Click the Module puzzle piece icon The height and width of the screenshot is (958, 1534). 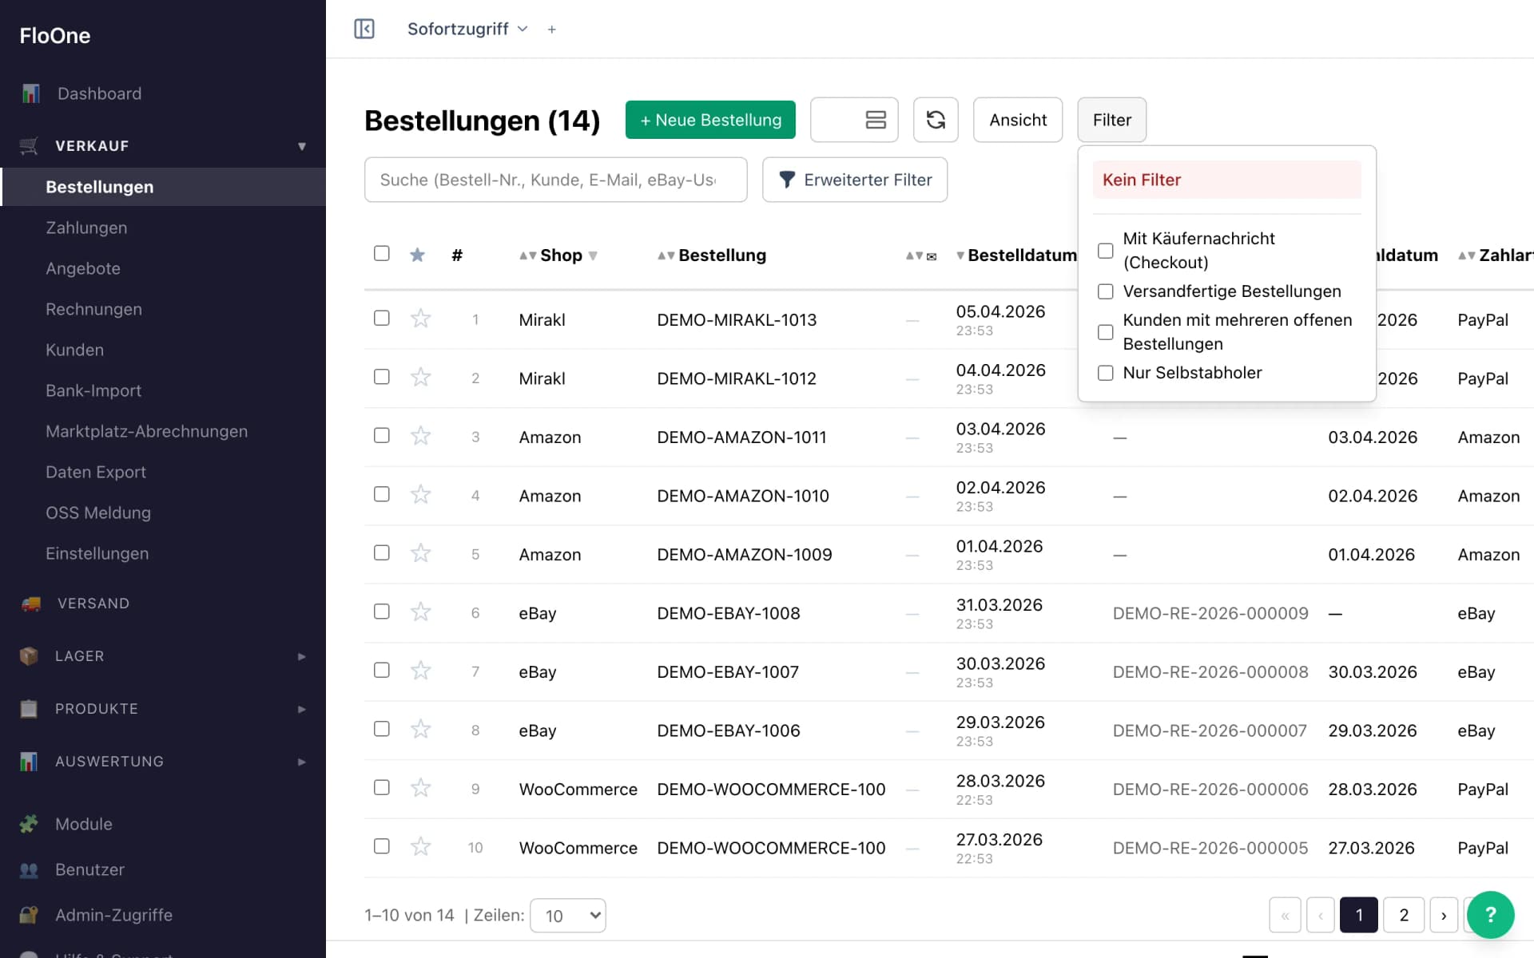29,824
